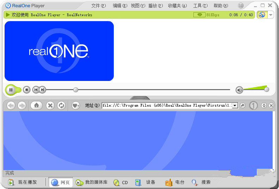Go to the browser Home page

37,106
